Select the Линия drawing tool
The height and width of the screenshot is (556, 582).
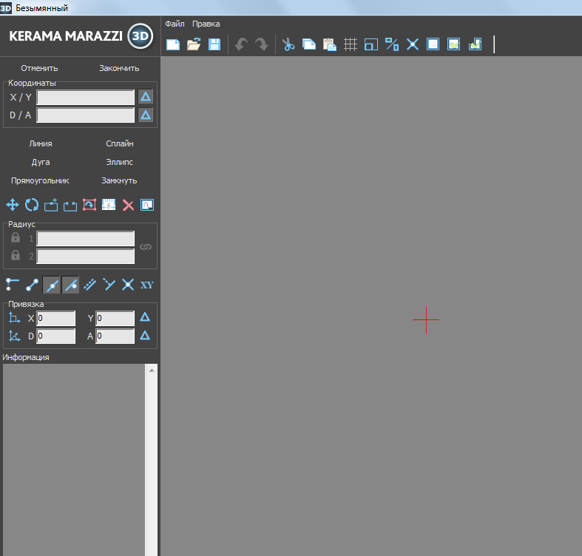[41, 143]
